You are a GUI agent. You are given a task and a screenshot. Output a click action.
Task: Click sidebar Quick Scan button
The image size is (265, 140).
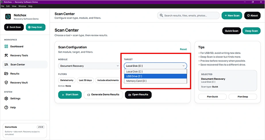[x=14, y=27]
